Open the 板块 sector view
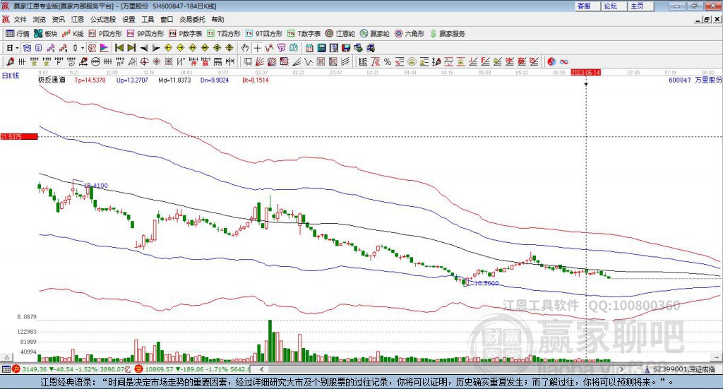723x389 pixels. click(x=46, y=34)
